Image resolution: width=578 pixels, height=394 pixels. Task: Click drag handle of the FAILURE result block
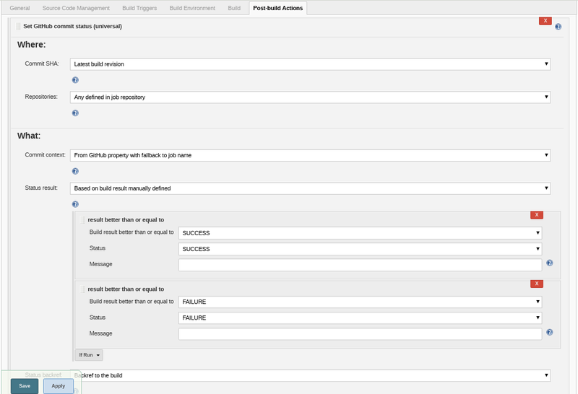click(82, 289)
